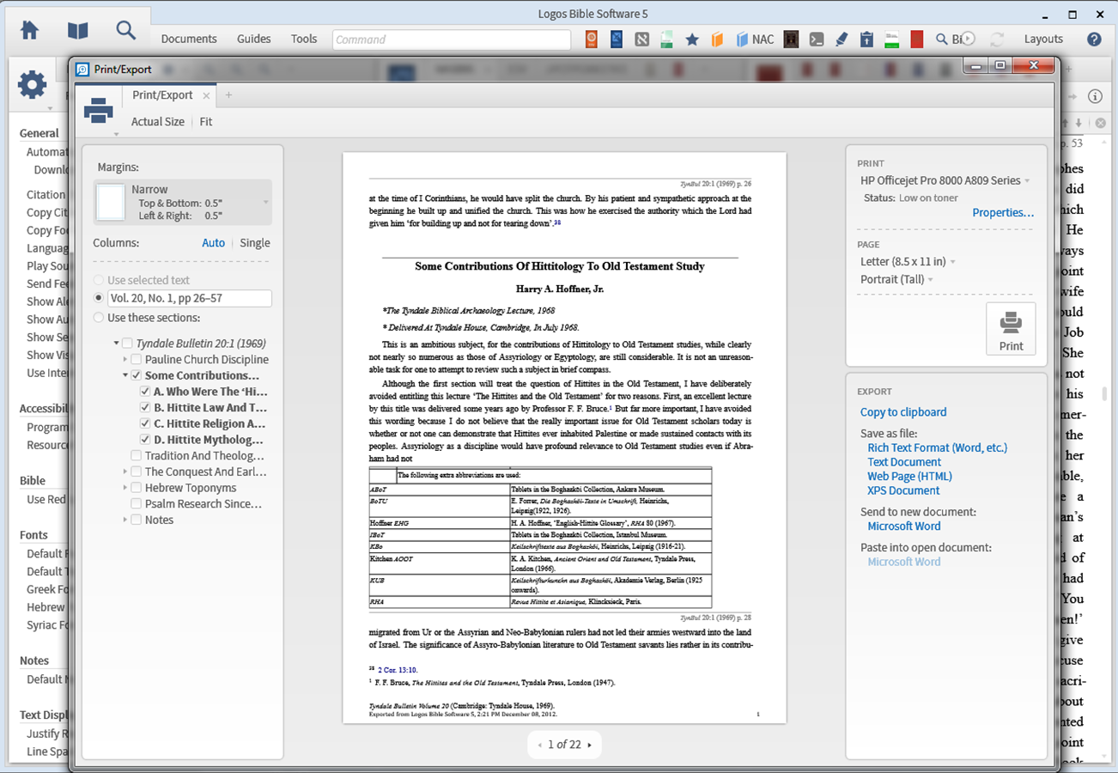
Task: Open the NAC commentary shortcut
Action: tap(755, 39)
